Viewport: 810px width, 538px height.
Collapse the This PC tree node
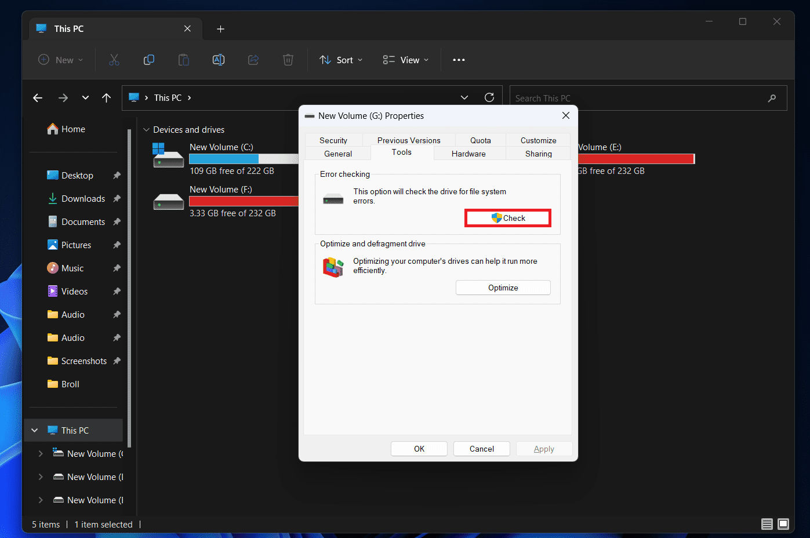tap(35, 430)
